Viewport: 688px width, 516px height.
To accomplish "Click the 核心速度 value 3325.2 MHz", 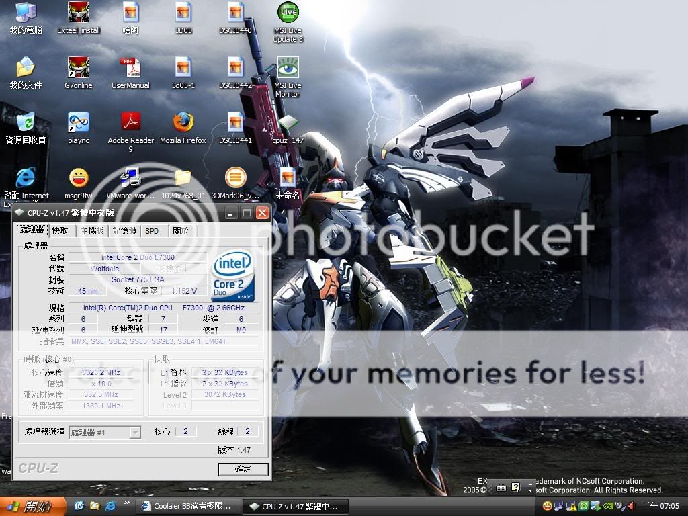I will click(101, 372).
